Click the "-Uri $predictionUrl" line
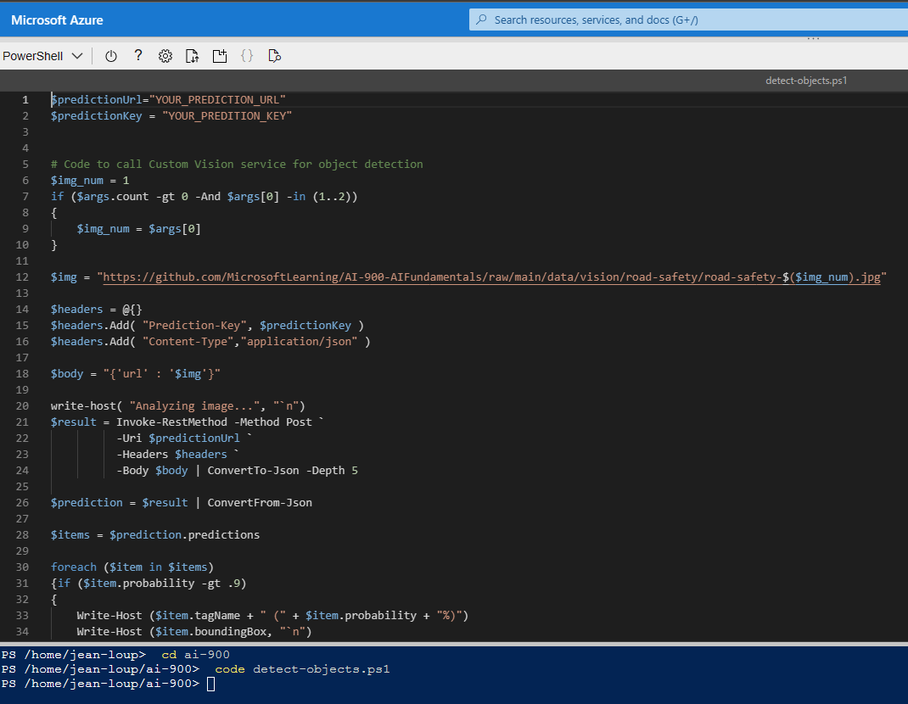Viewport: 908px width, 704px height. coord(184,439)
